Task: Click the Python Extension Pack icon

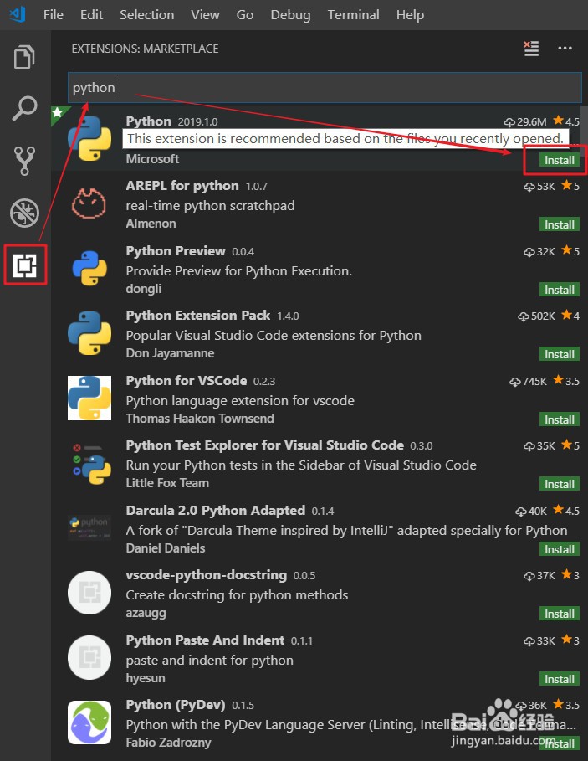Action: [89, 333]
